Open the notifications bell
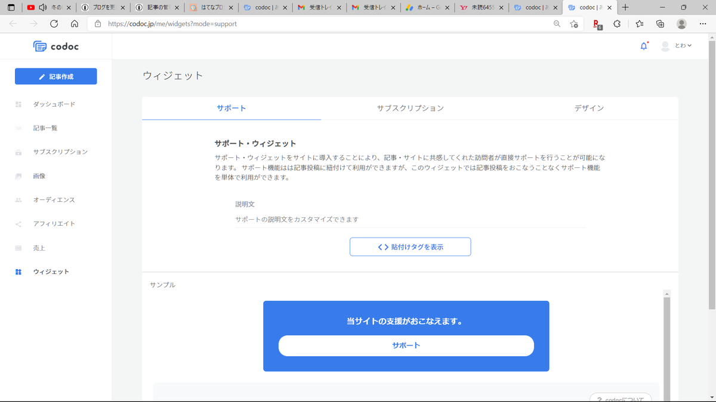This screenshot has height=402, width=716. pos(644,46)
